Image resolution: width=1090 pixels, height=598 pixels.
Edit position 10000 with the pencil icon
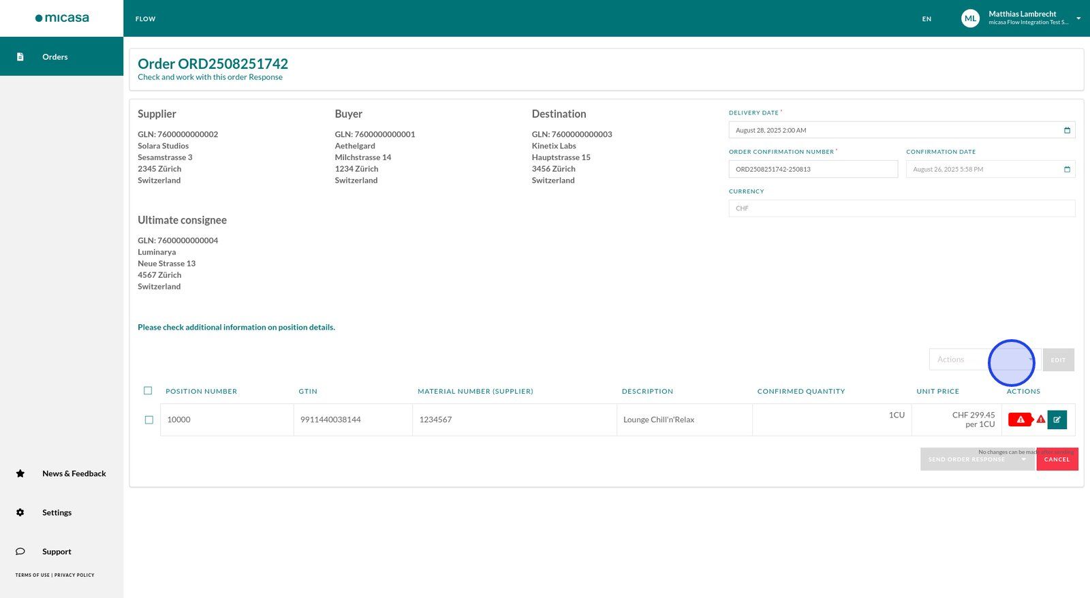tap(1057, 420)
